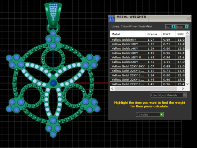Click DWT value 0.80 for Yellow Gold:14KY
This screenshot has height=148, width=197.
tap(167, 49)
